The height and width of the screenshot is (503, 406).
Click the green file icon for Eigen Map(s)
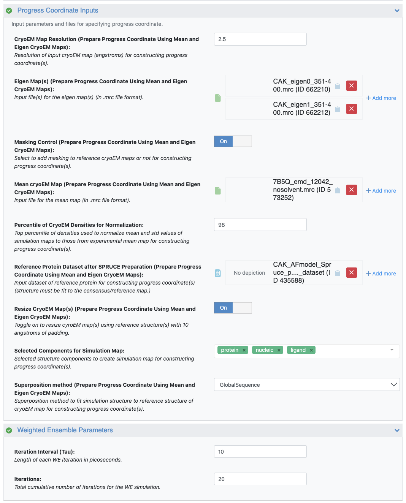[x=218, y=98]
